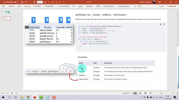Click the volume speaker tray icon
Screen dimensions: 179x100
[x=154, y=97]
